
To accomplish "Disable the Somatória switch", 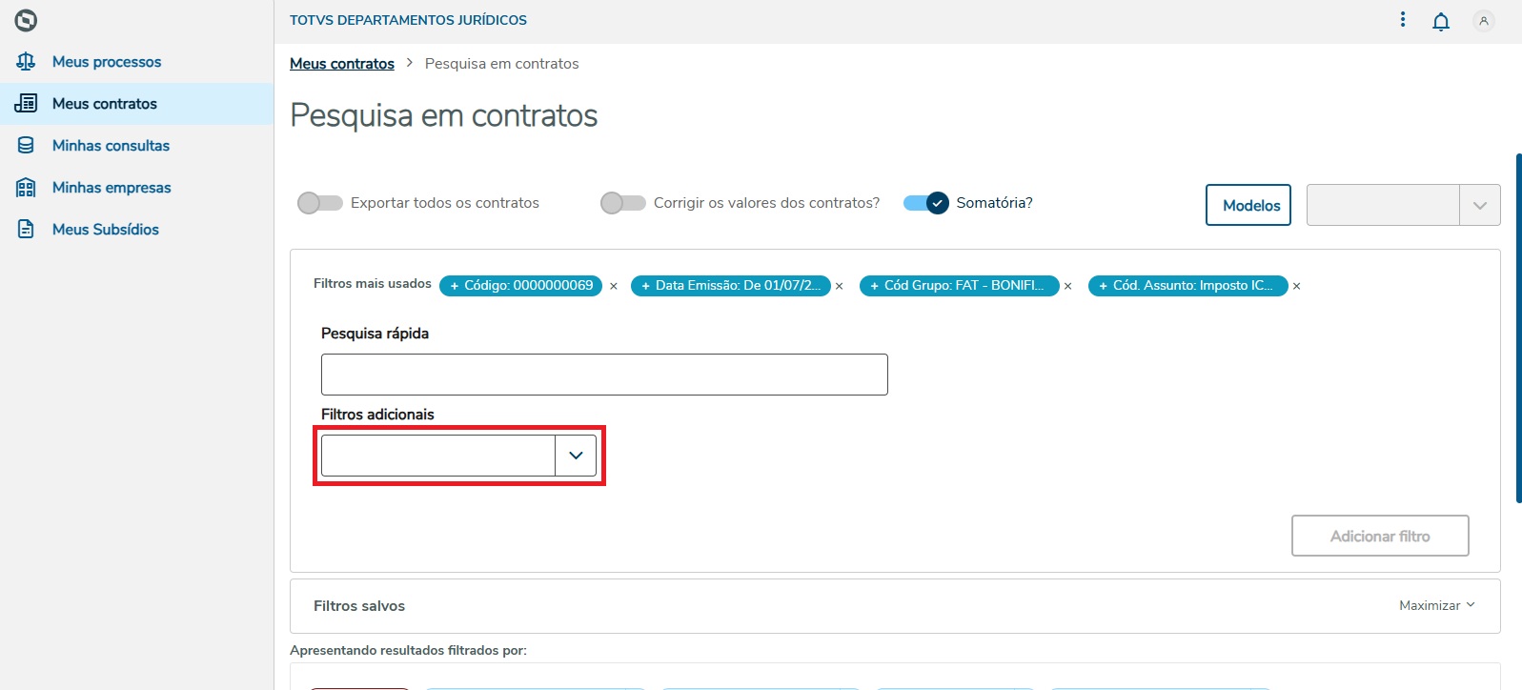I will tap(925, 203).
